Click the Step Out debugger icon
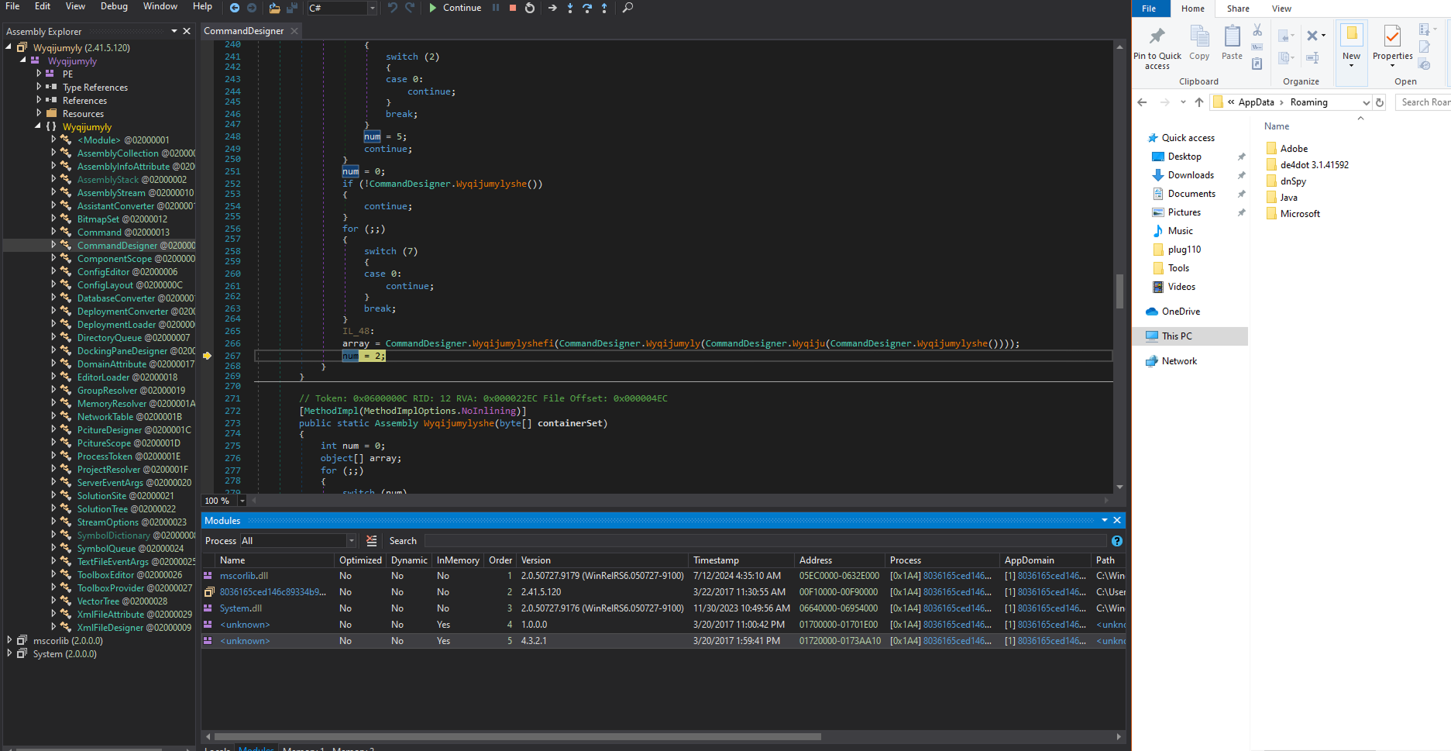The height and width of the screenshot is (751, 1451). point(604,8)
